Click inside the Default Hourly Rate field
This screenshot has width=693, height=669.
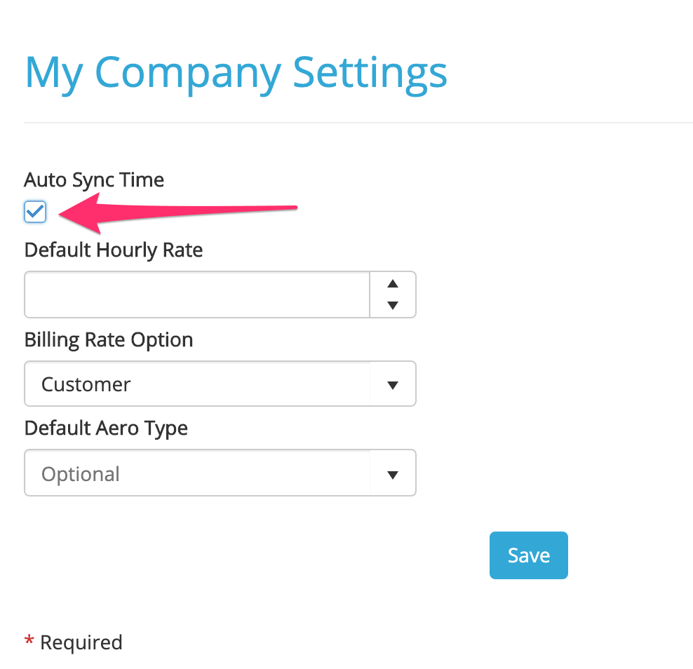[196, 294]
